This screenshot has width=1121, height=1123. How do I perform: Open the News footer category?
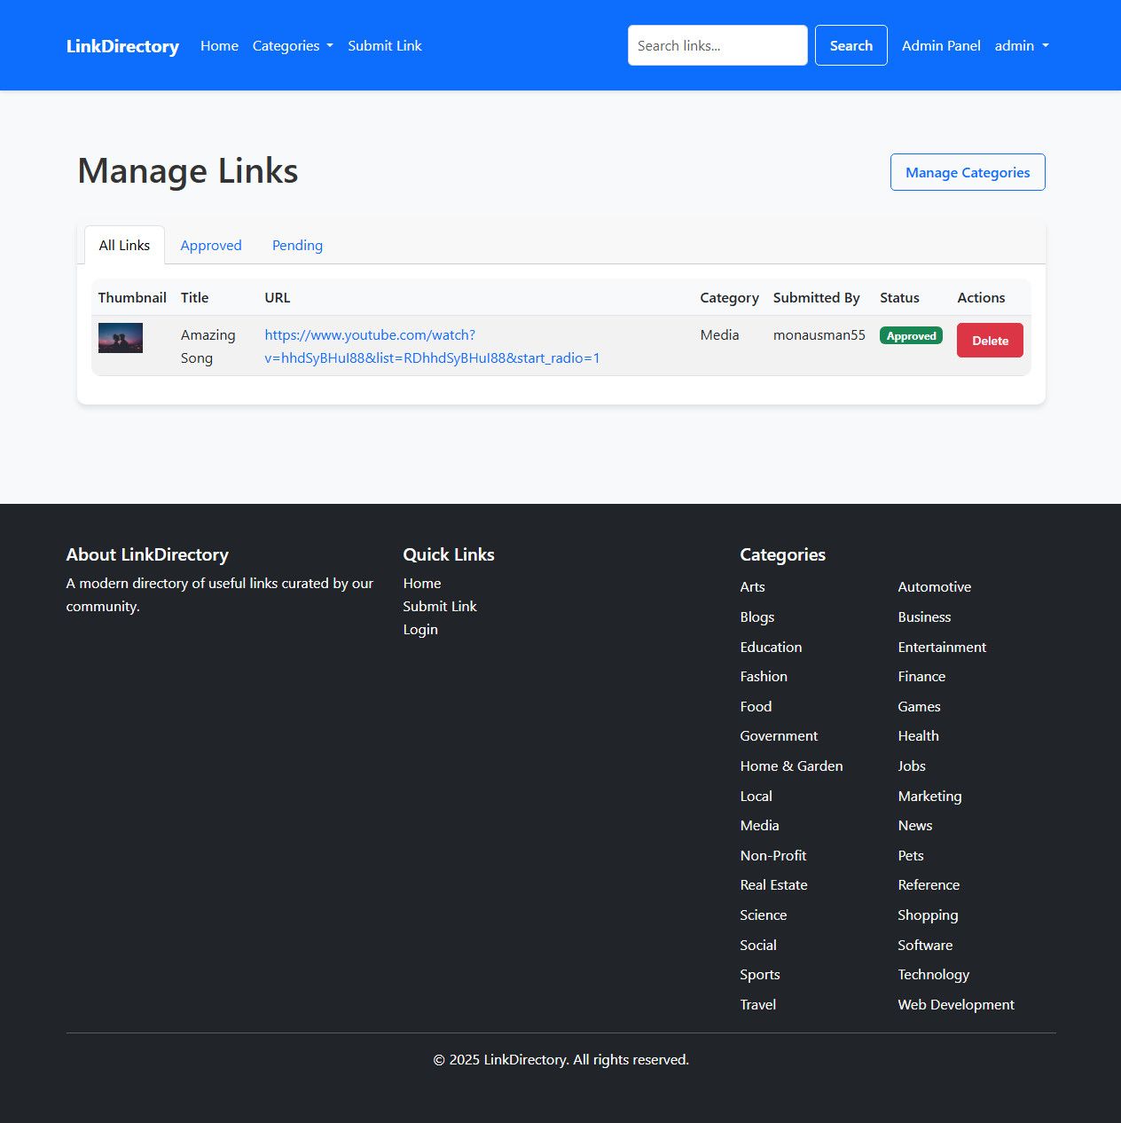[x=915, y=826]
